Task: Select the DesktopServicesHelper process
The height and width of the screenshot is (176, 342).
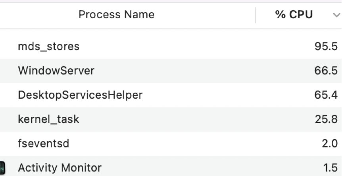Action: [80, 95]
